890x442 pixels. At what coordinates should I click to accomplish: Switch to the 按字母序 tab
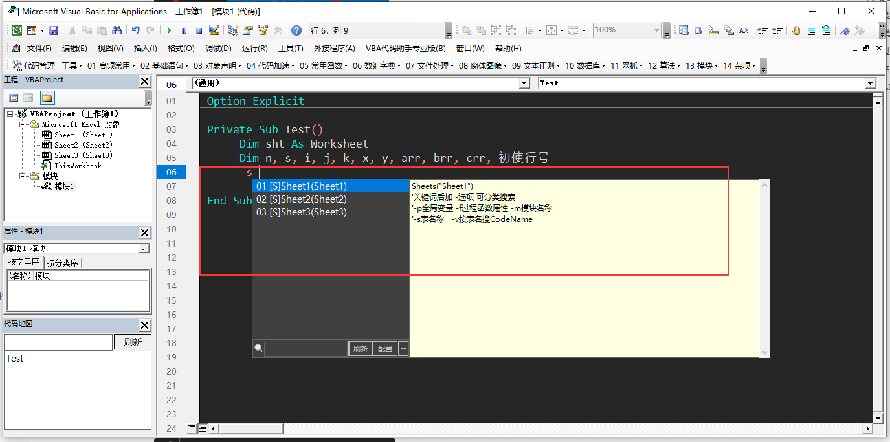(24, 262)
